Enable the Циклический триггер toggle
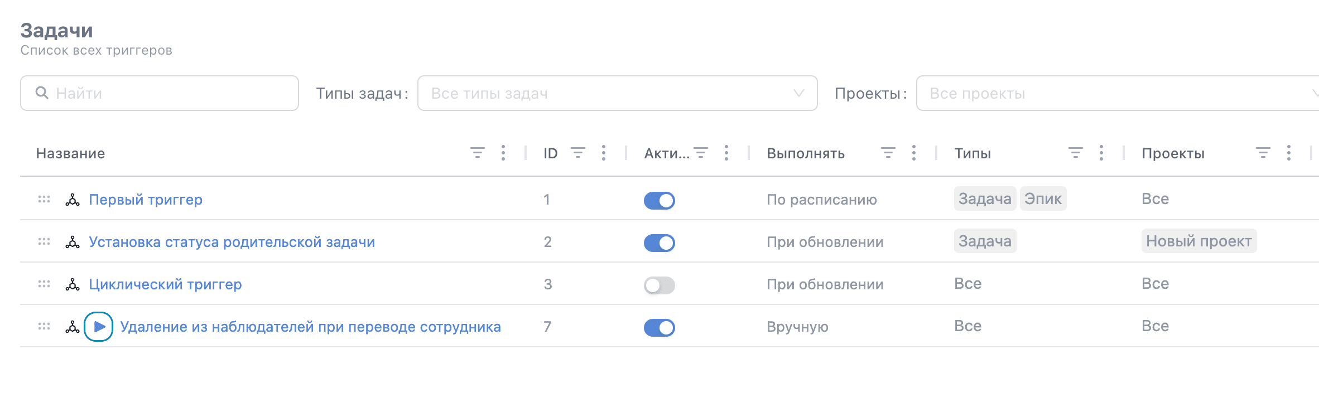 point(659,285)
